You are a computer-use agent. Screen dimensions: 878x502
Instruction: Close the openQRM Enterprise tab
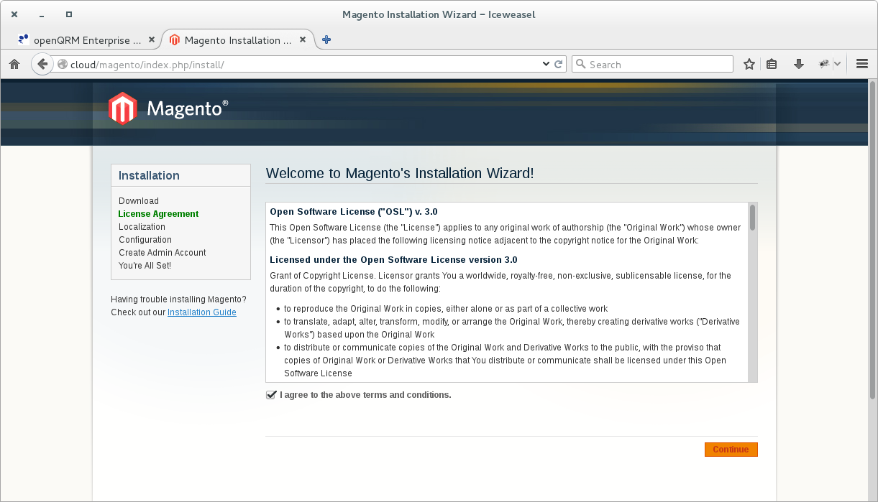click(x=152, y=40)
